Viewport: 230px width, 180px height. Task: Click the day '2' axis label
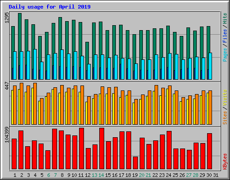[x=22, y=175]
